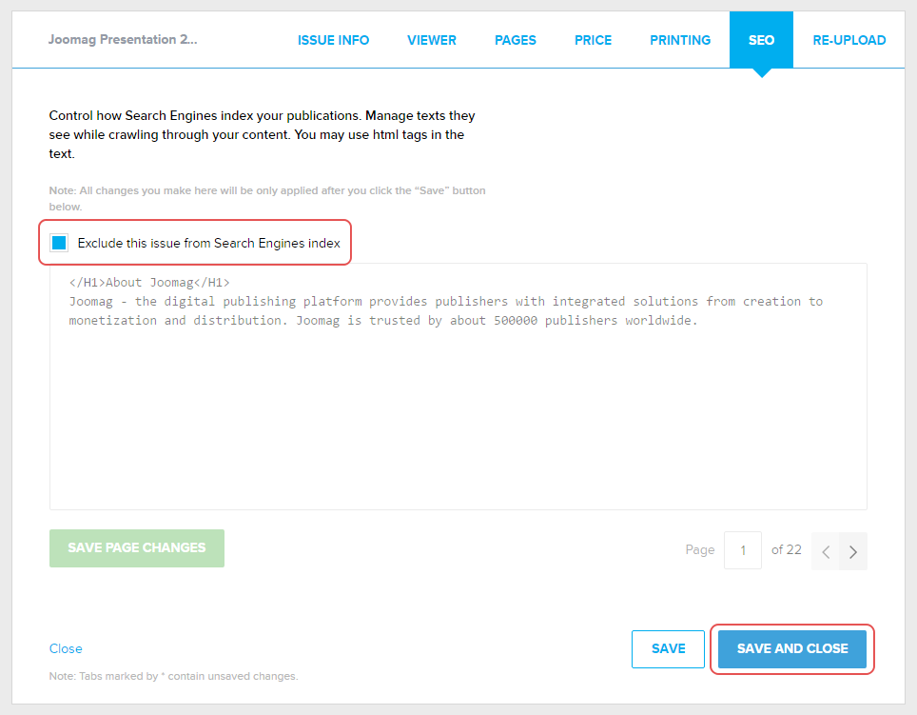The width and height of the screenshot is (917, 715).
Task: Click the Close link at bottom left
Action: click(x=66, y=648)
